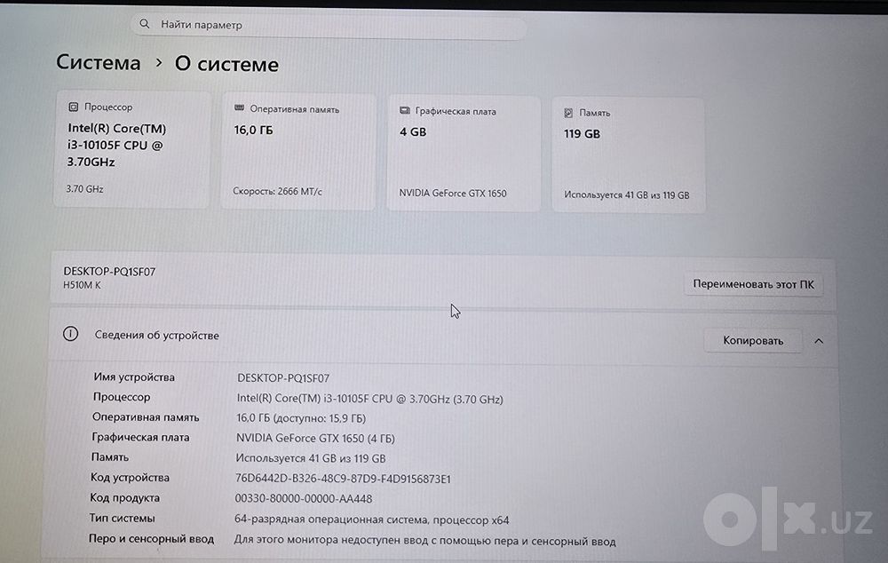Click the RAM icon beside "Оперативная память"
Viewport: 888px width, 563px height.
pyautogui.click(x=239, y=108)
